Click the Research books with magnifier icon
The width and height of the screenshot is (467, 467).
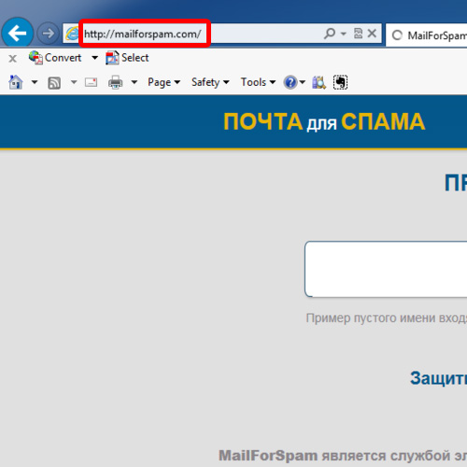coord(318,82)
